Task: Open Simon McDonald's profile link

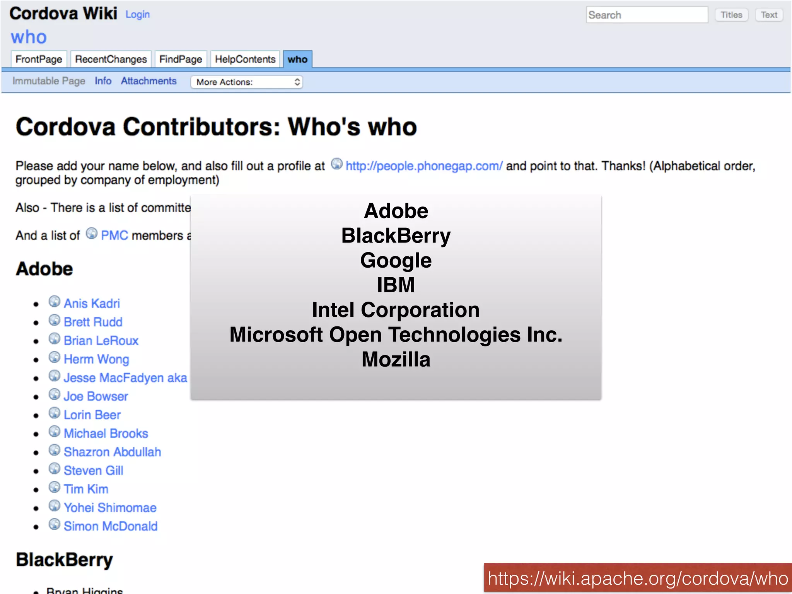Action: (x=111, y=526)
